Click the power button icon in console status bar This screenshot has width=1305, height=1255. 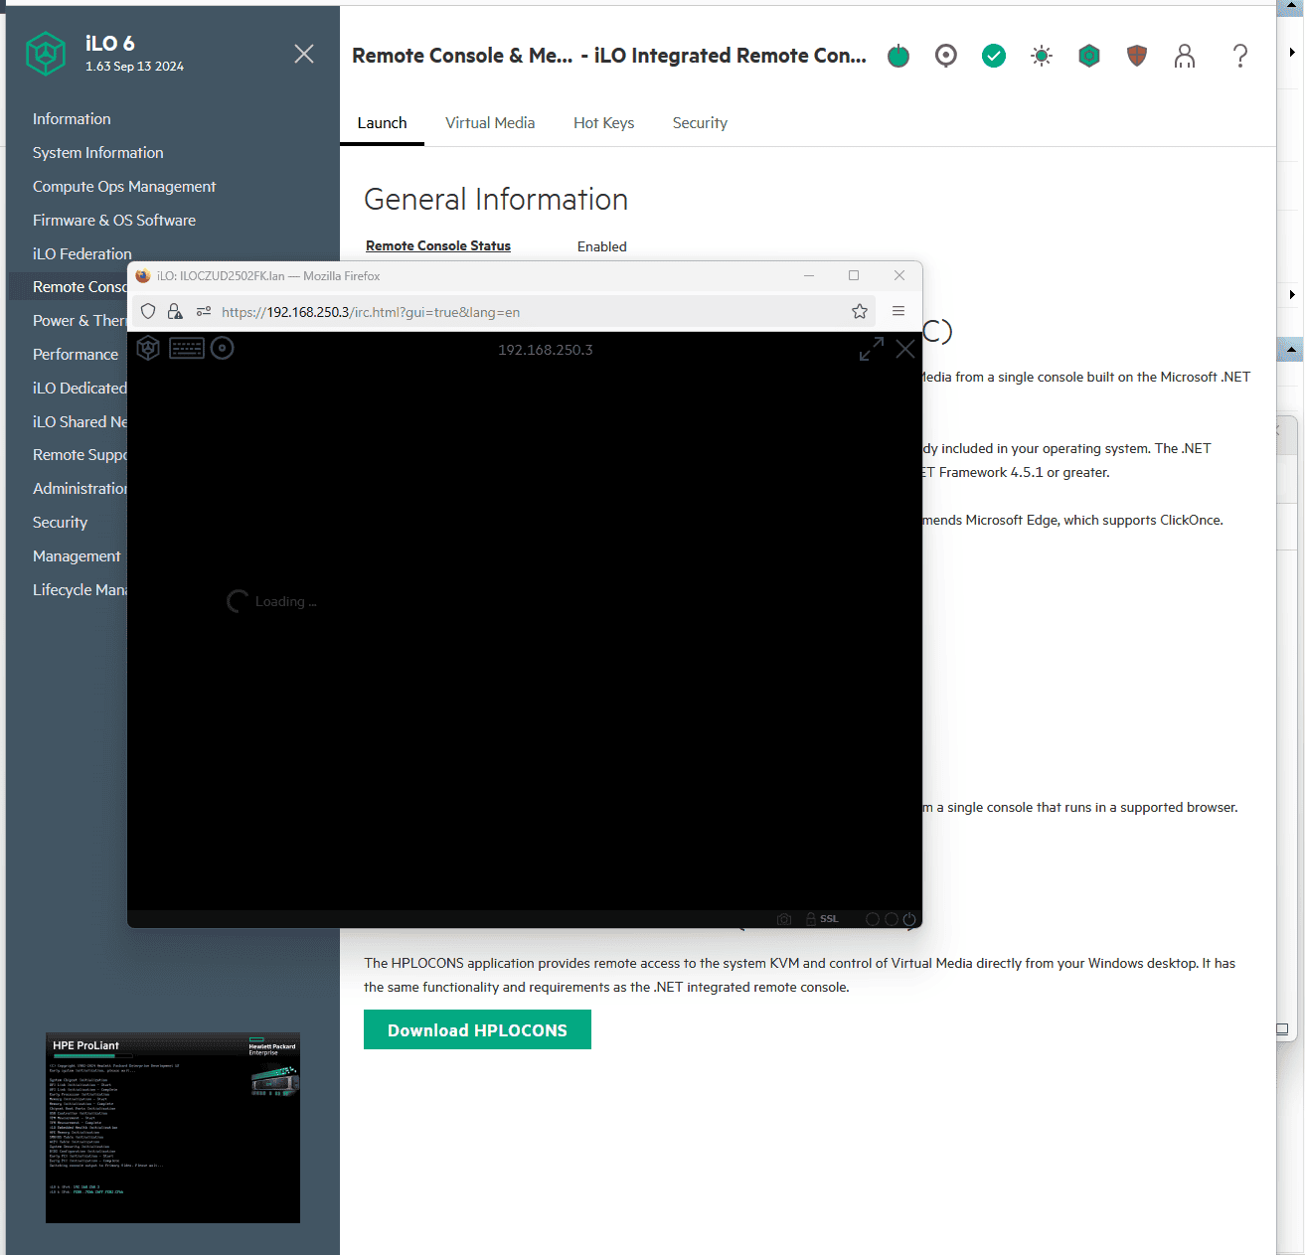909,919
